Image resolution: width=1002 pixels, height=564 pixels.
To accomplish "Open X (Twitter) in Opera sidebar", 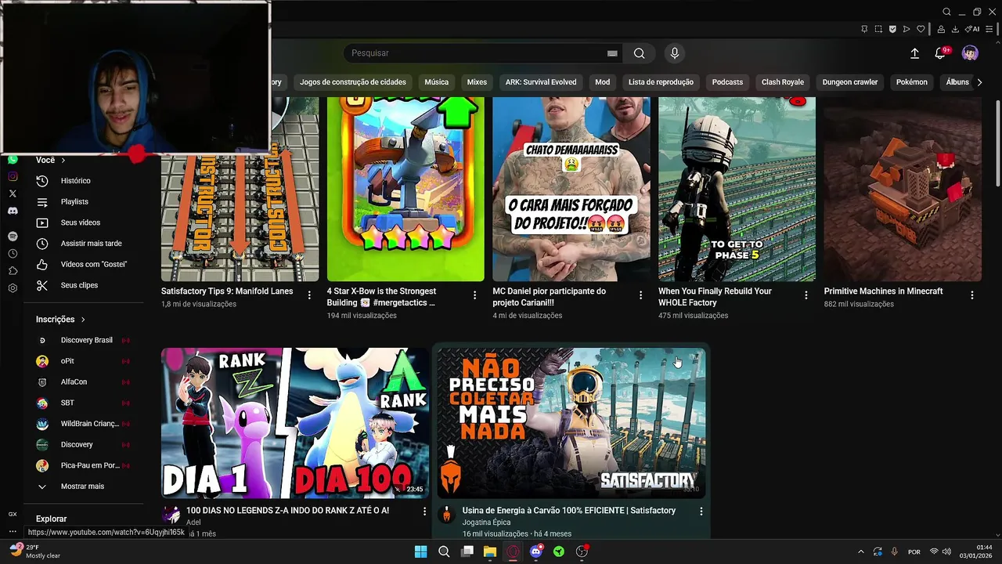I will pyautogui.click(x=13, y=193).
